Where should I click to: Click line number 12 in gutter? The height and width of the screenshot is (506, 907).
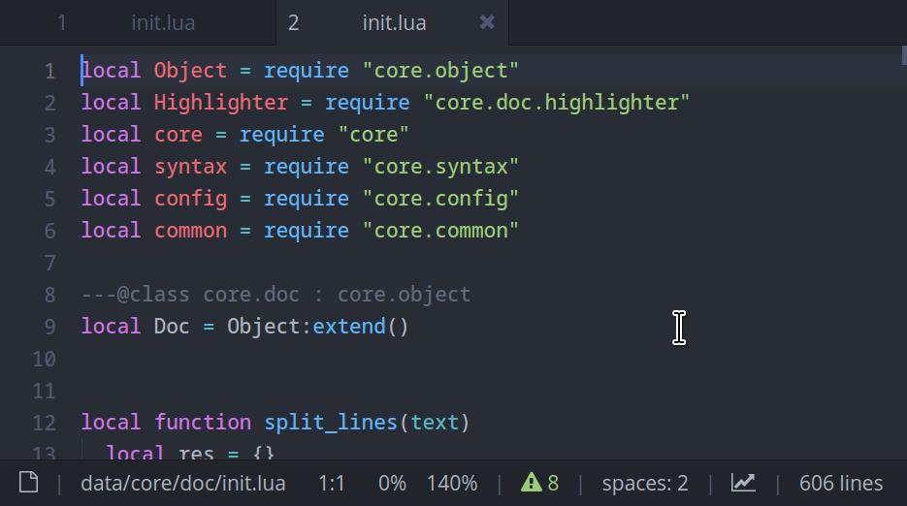click(44, 423)
